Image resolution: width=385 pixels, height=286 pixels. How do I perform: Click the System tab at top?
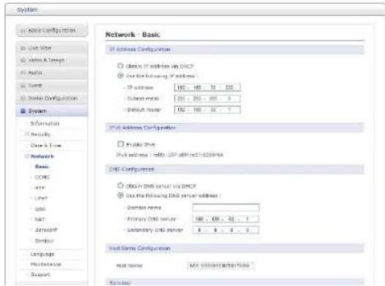click(x=27, y=10)
